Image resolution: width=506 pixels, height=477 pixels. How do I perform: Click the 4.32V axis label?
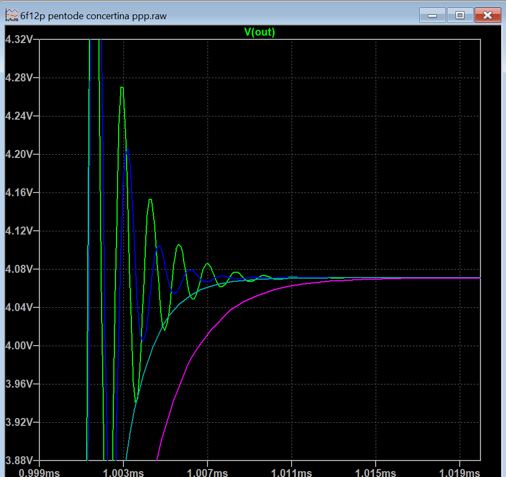[19, 39]
